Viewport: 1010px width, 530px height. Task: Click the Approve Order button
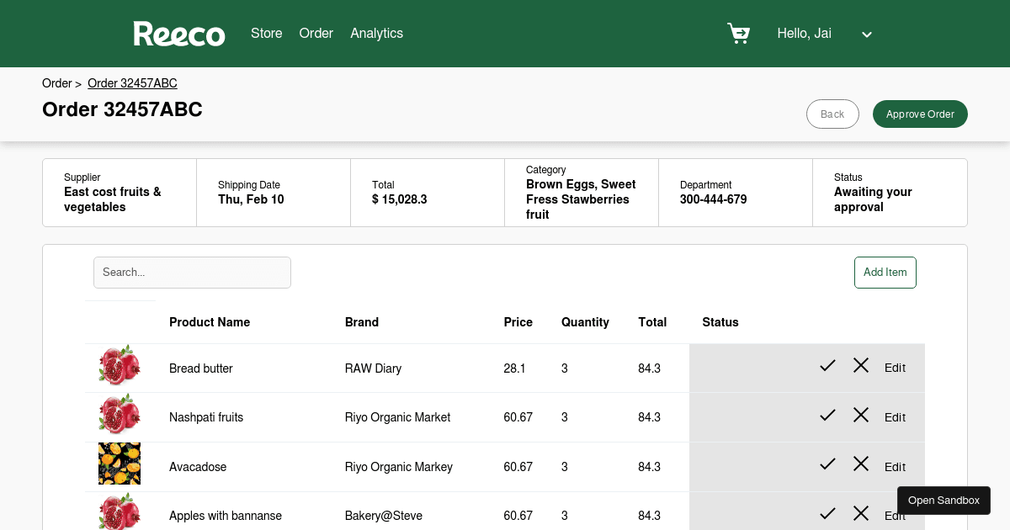[x=920, y=114]
